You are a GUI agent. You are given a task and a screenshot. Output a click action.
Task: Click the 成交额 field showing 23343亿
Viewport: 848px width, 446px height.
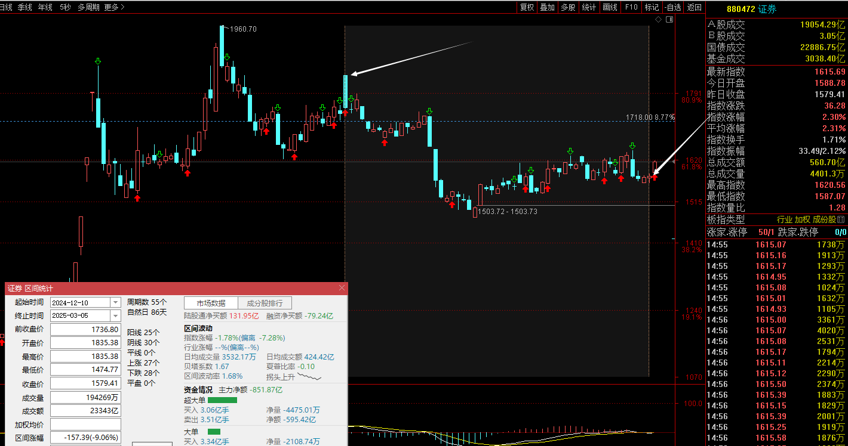[x=85, y=411]
